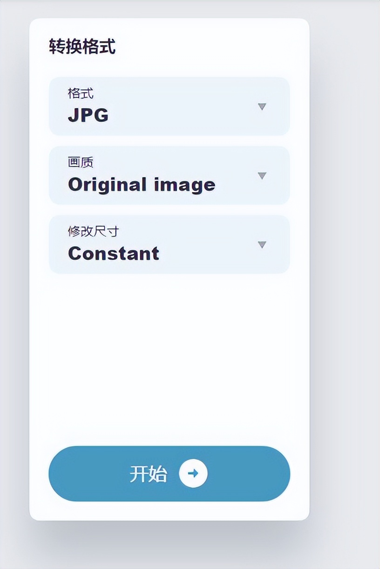Select the JPG format value text
Viewport: 380px width, 569px height.
(88, 115)
